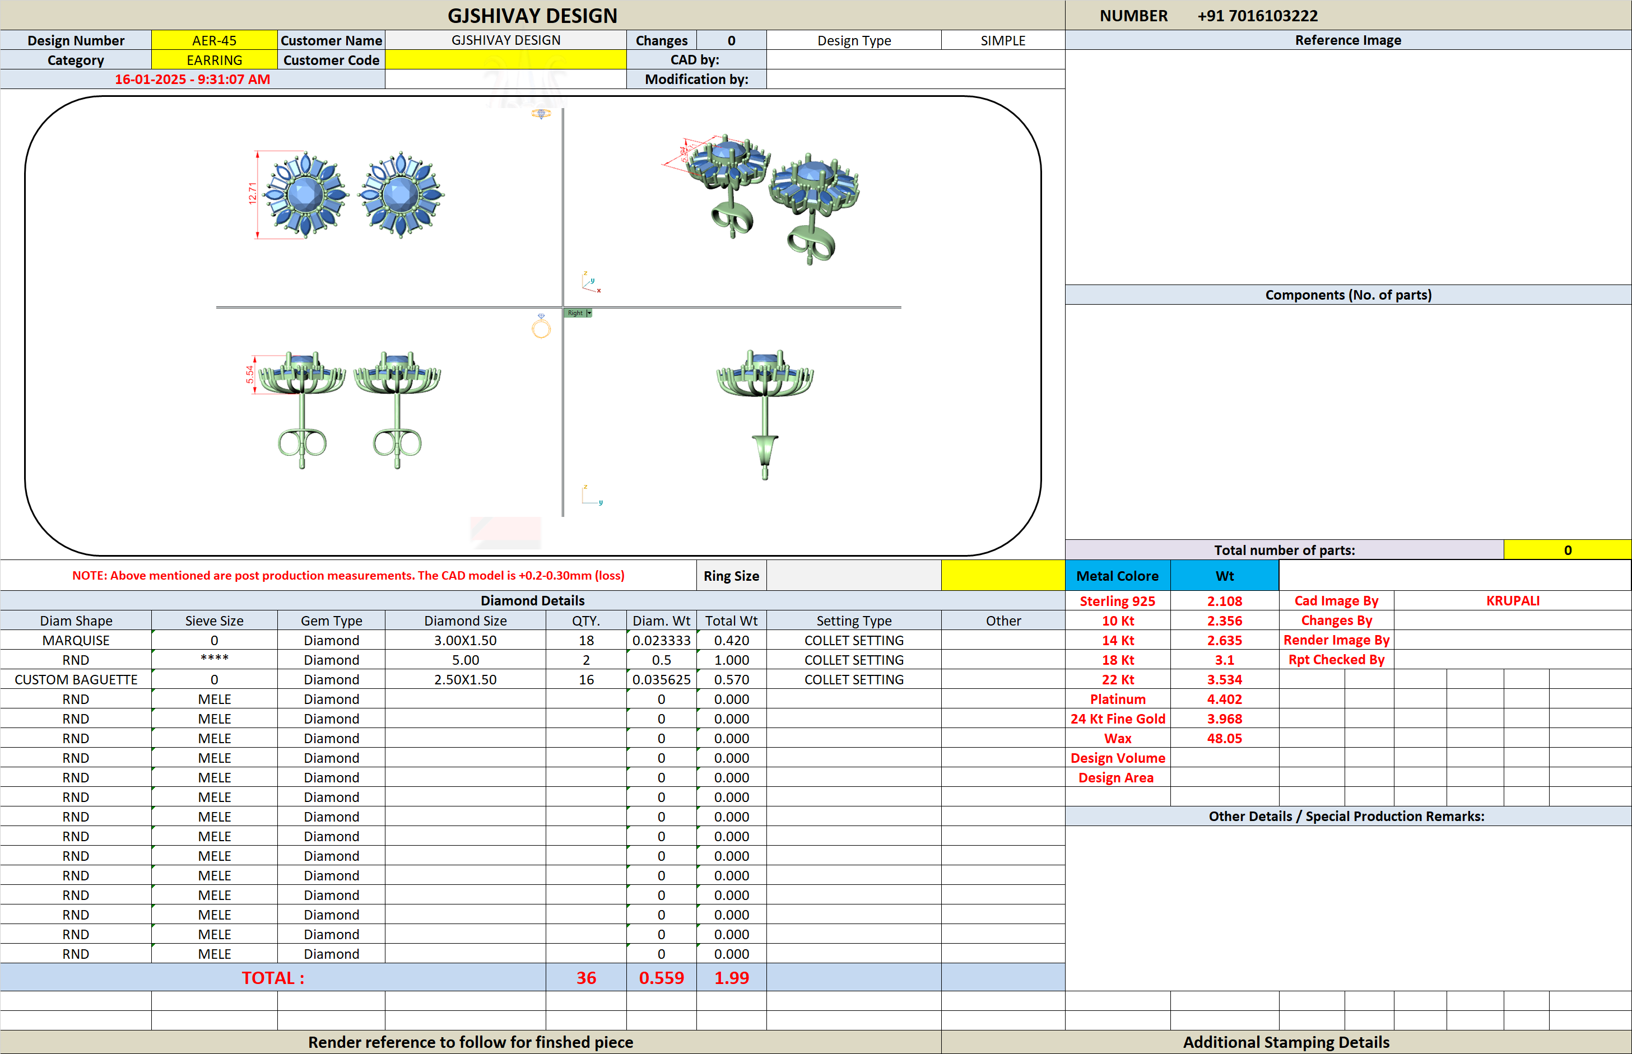Screen dimensions: 1632x1054
Task: Click the QTY value 16
Action: [586, 680]
